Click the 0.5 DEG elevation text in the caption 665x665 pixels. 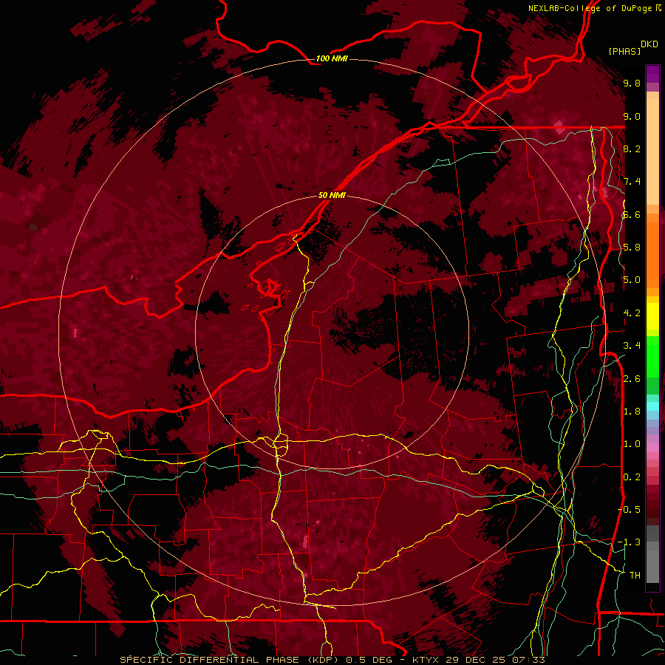369,660
